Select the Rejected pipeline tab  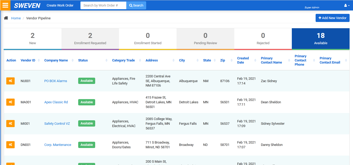click(263, 39)
